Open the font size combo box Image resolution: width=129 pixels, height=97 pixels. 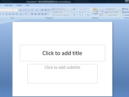pyautogui.click(x=16, y=10)
